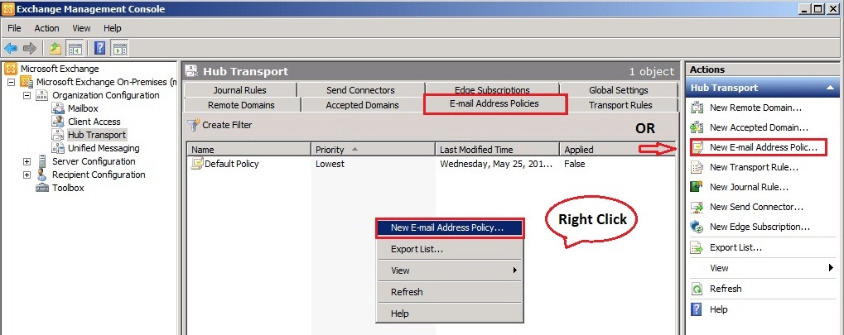Image resolution: width=844 pixels, height=335 pixels.
Task: Click the Refresh action icon
Action: click(x=697, y=289)
